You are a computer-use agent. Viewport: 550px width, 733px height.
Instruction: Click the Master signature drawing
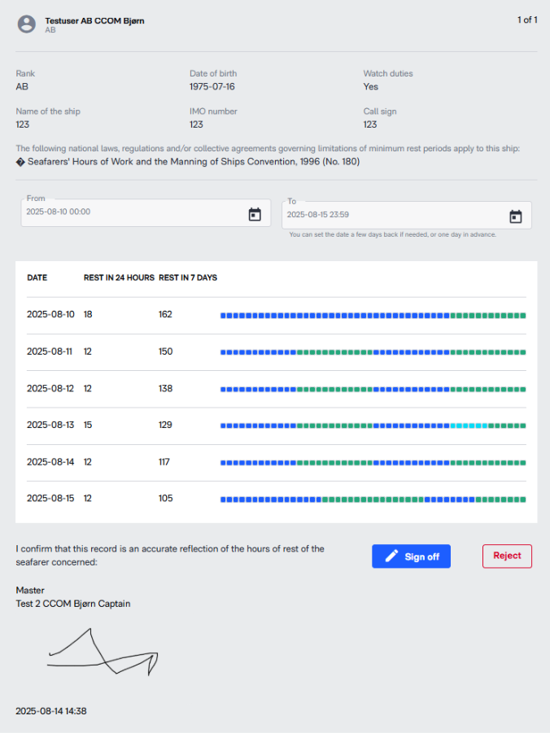click(x=103, y=652)
